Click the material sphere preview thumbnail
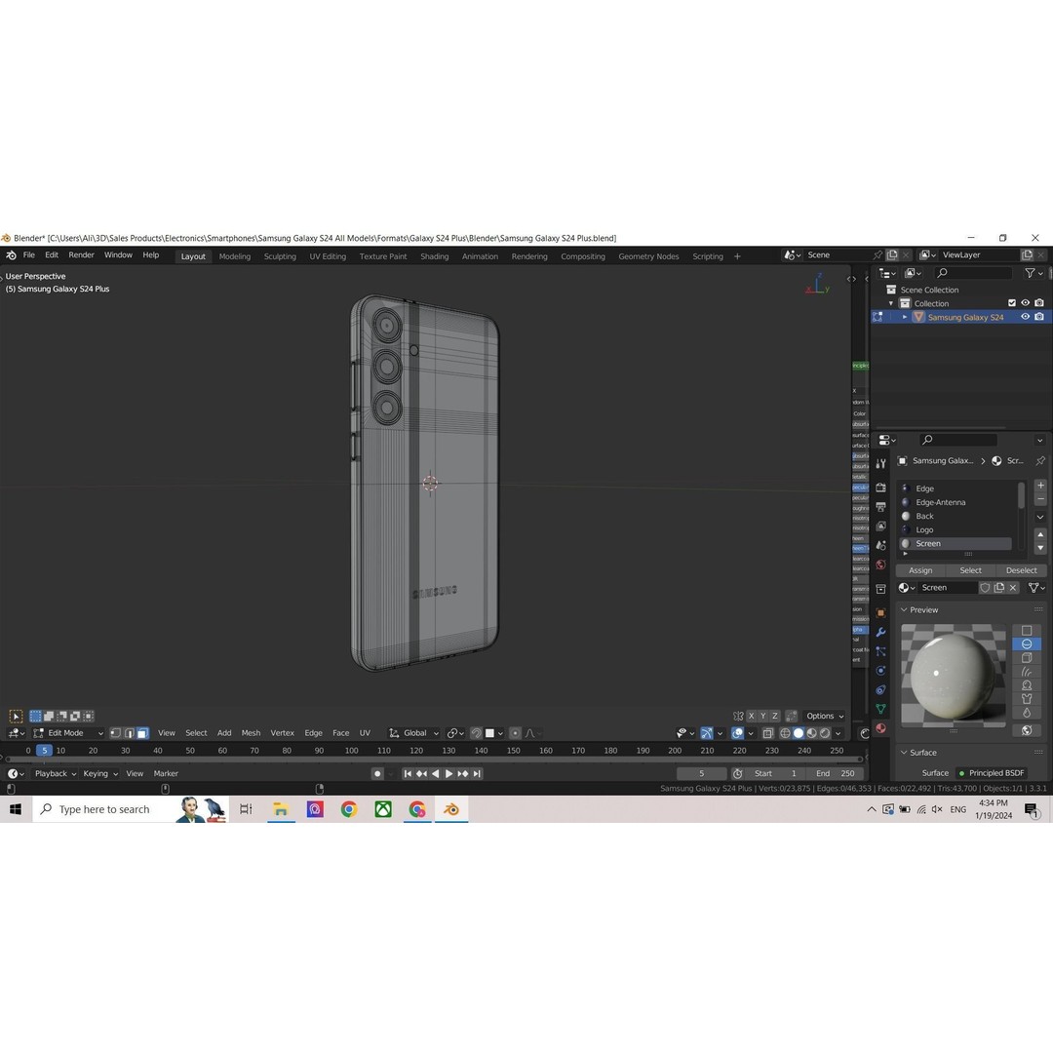Screen dimensions: 1053x1053 click(953, 675)
